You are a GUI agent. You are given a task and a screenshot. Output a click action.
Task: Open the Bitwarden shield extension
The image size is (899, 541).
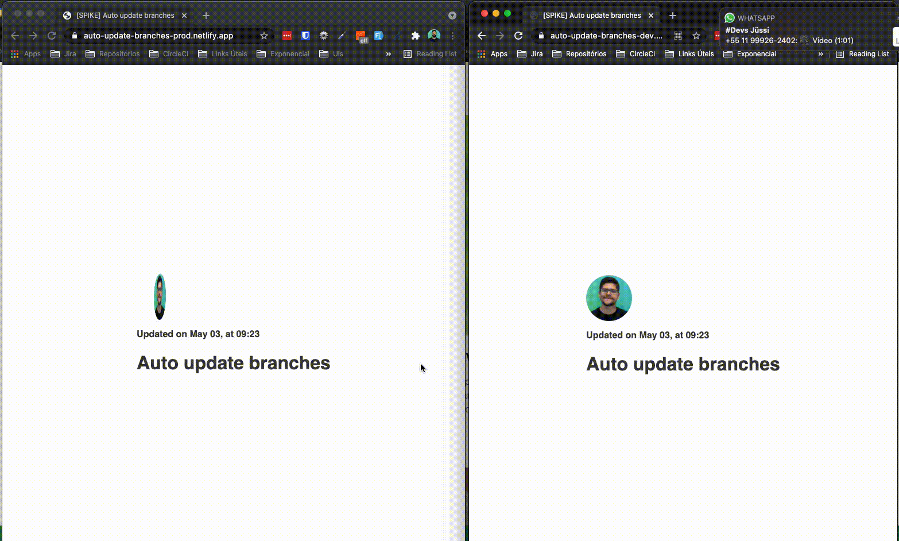(305, 36)
